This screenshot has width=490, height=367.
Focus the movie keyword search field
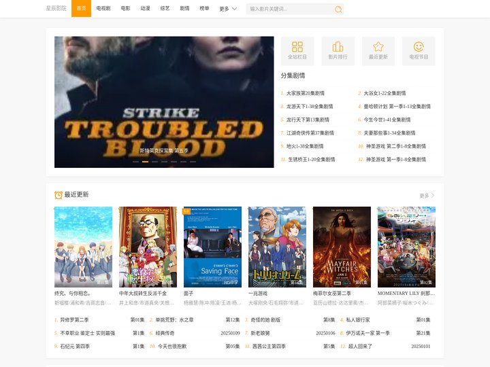291,9
